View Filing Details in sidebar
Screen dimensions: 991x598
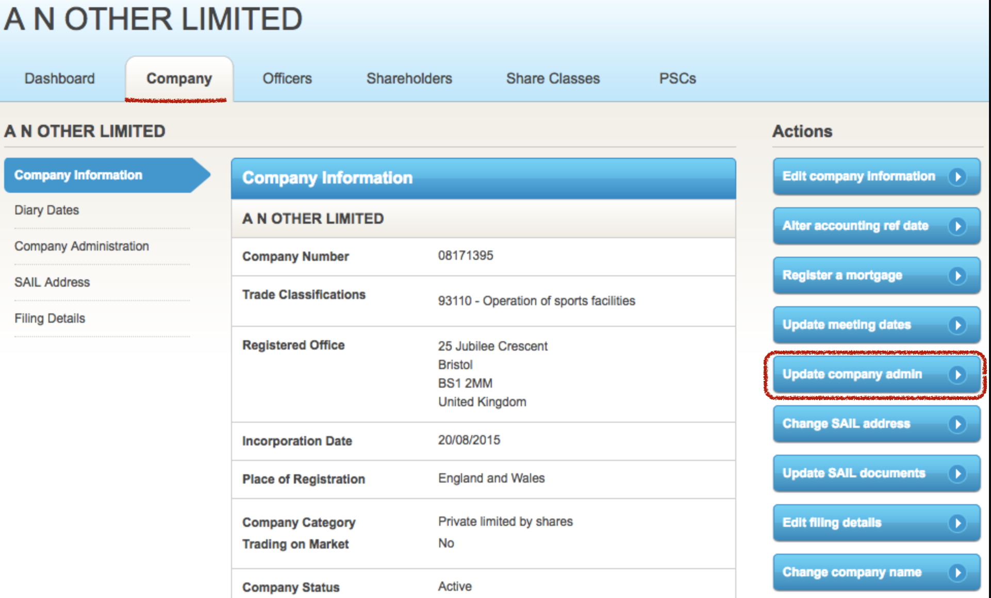coord(49,319)
